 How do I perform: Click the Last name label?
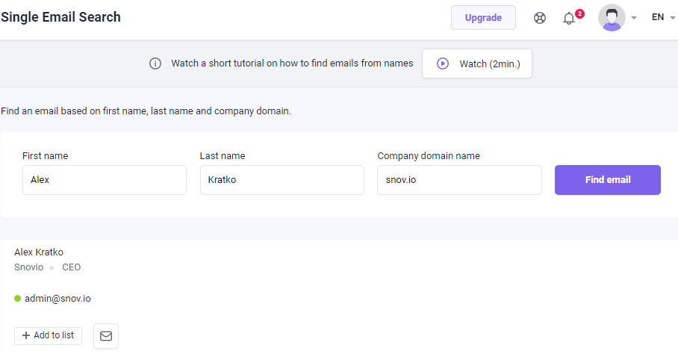(x=223, y=155)
